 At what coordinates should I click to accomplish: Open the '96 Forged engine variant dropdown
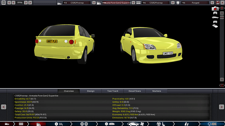point(212,3)
